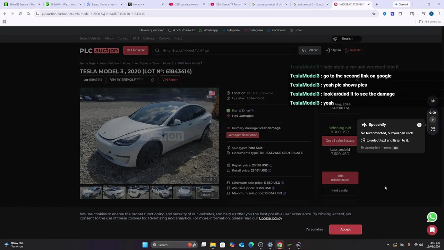The height and width of the screenshot is (250, 444).
Task: Open the VIN Report button
Action: point(170,80)
